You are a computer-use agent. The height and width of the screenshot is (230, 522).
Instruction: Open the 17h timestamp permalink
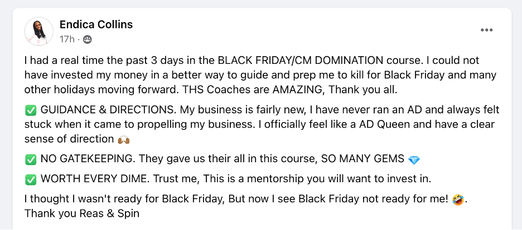67,40
